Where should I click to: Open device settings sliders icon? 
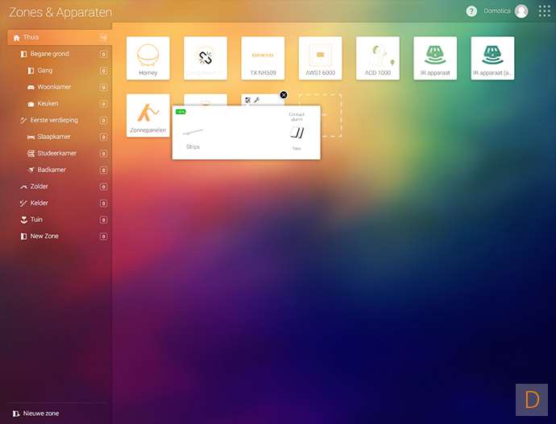click(x=248, y=100)
